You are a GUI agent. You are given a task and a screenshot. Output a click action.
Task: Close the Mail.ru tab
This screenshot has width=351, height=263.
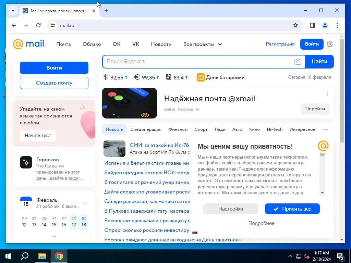94,11
